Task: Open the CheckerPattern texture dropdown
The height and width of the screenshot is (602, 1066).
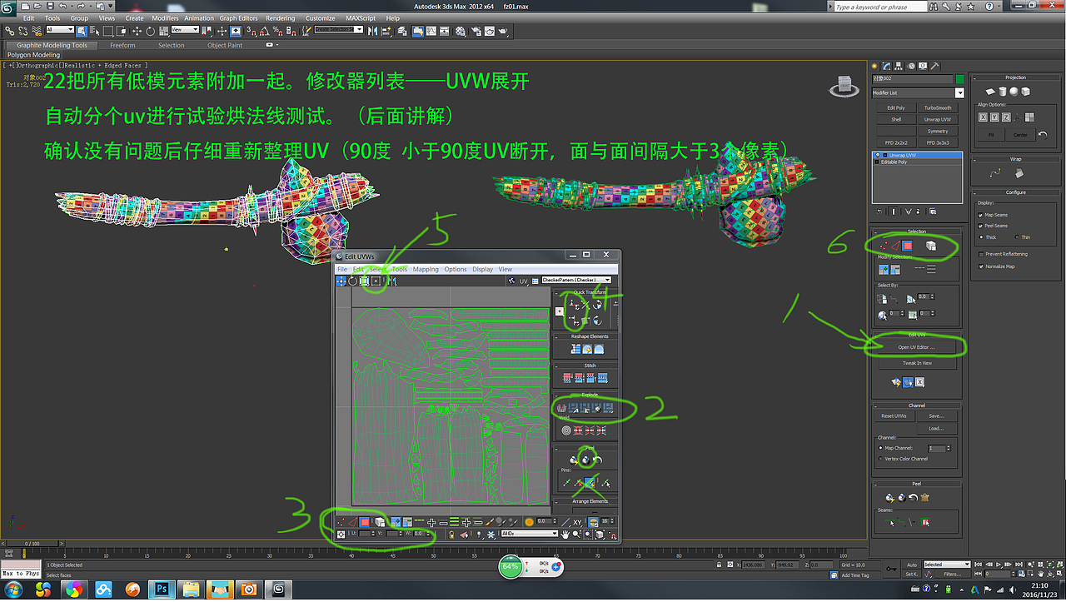Action: click(576, 280)
